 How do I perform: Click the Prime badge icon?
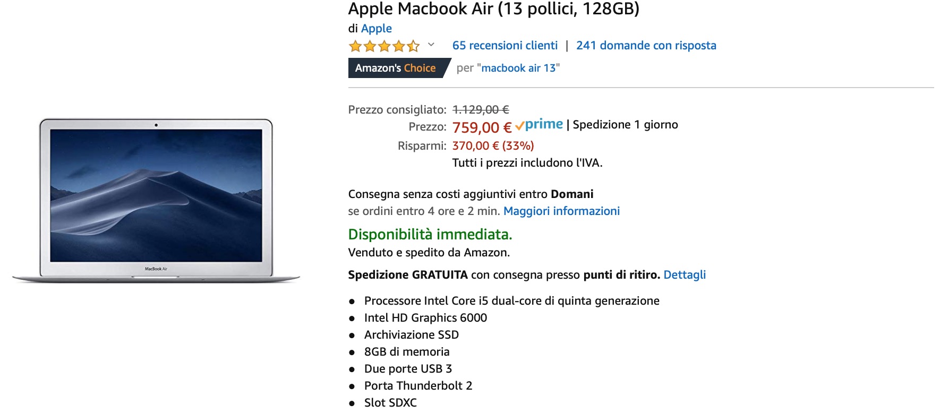pos(538,124)
